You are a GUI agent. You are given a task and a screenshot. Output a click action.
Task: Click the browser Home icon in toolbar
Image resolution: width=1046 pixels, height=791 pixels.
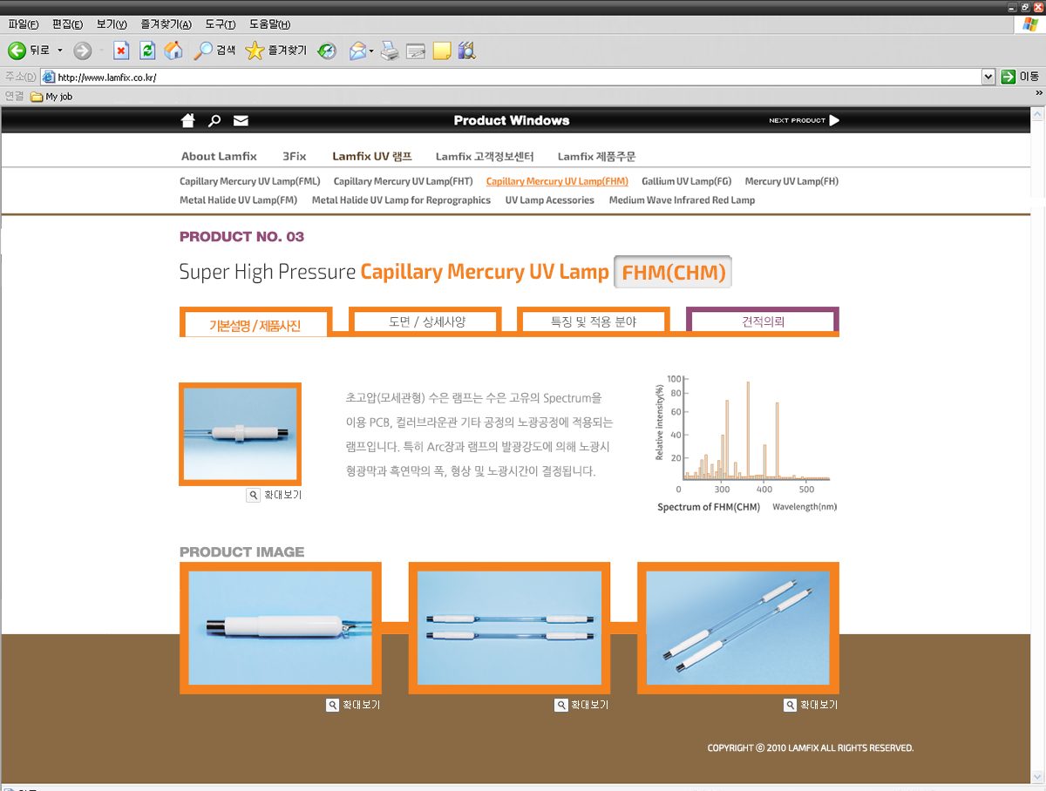[x=173, y=51]
